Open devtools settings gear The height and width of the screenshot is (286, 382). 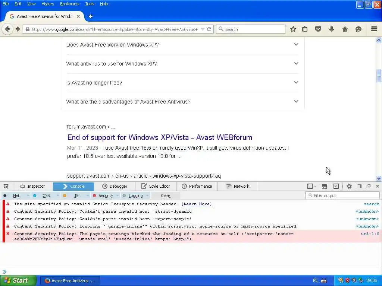(349, 186)
